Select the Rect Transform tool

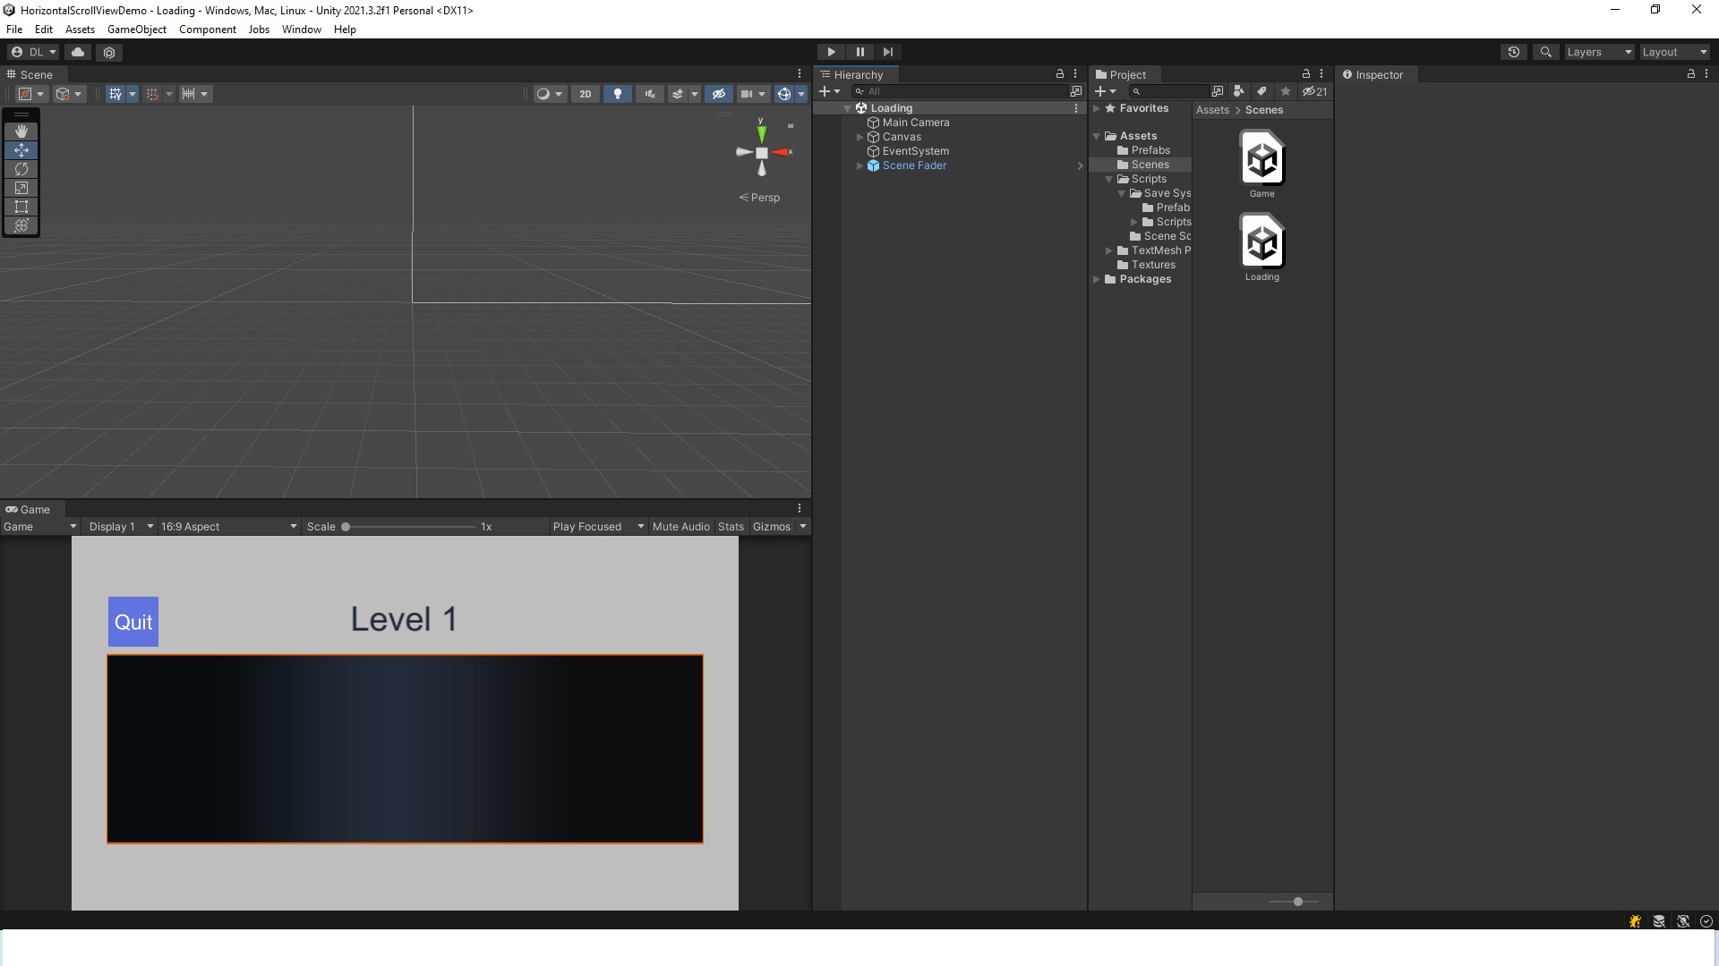[x=21, y=207]
